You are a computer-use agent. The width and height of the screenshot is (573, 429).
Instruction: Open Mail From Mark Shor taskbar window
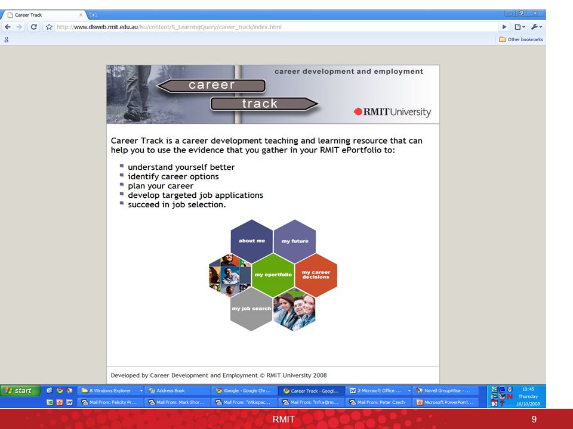coord(178,402)
